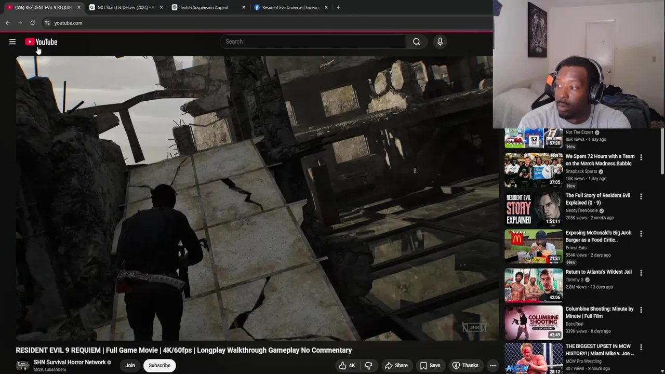This screenshot has height=374, width=665.
Task: Click the "DocuReal" channel name
Action: (575, 324)
